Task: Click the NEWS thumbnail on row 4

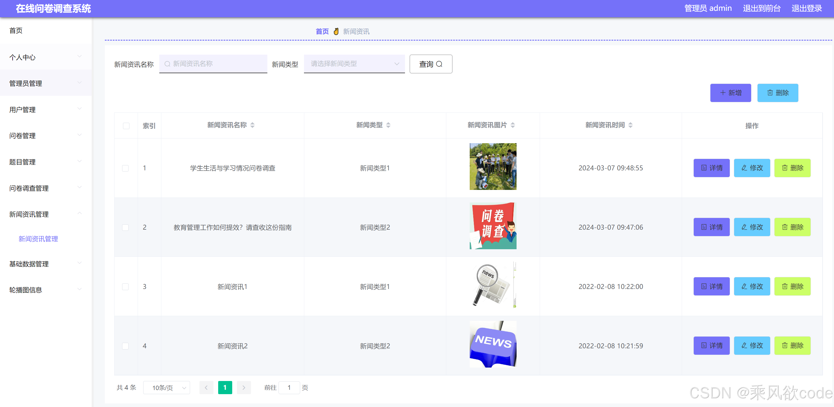Action: point(493,344)
